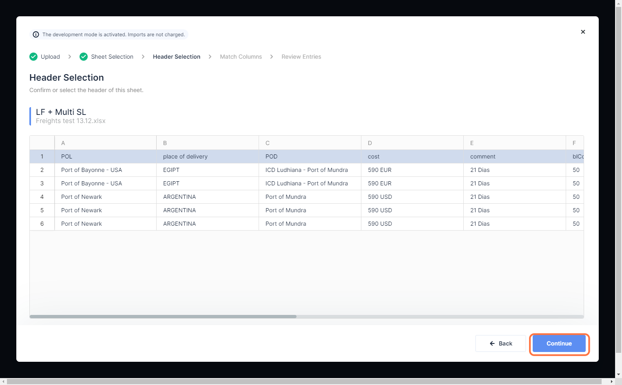Select row 2 by its row number
Image resolution: width=622 pixels, height=385 pixels.
pyautogui.click(x=42, y=170)
